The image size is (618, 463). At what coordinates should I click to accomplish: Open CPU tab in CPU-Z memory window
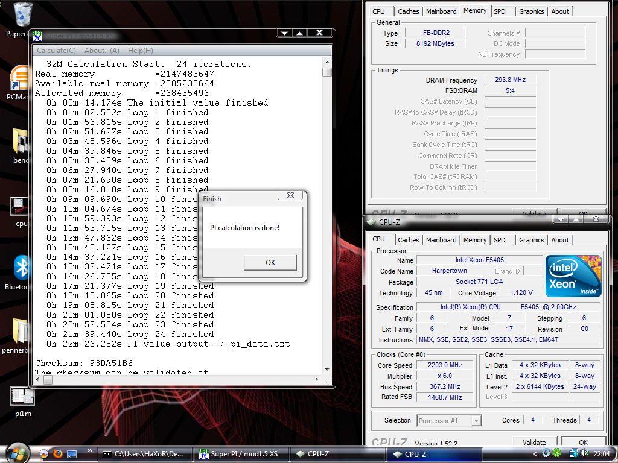coord(378,11)
